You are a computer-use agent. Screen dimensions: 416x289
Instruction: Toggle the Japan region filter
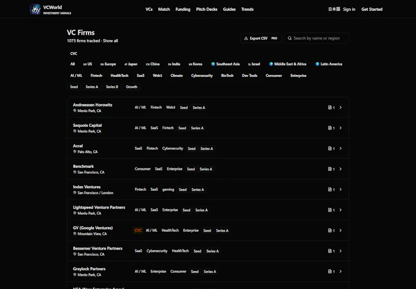(131, 64)
